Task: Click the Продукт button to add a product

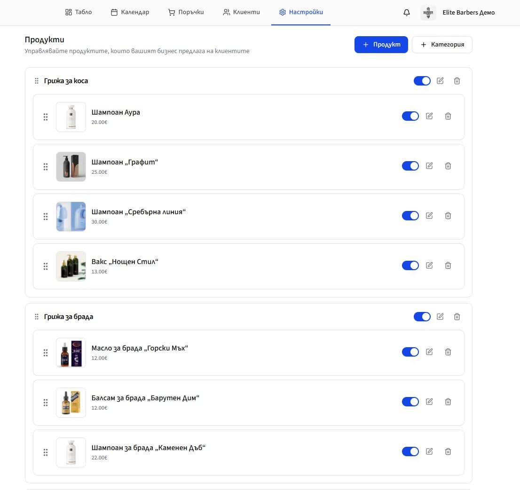Action: click(x=381, y=44)
